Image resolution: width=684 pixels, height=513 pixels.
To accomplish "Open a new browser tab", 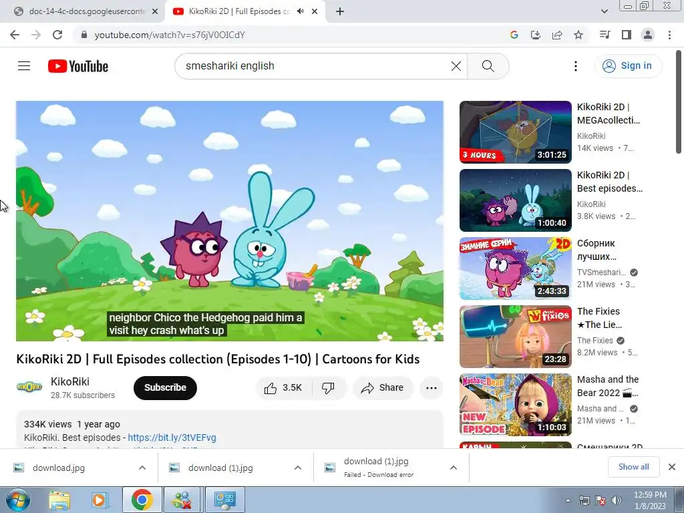I will [340, 12].
